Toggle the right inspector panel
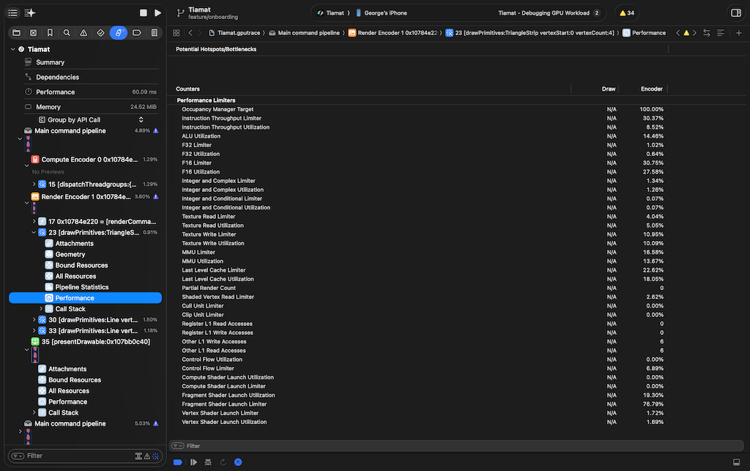 pos(735,13)
